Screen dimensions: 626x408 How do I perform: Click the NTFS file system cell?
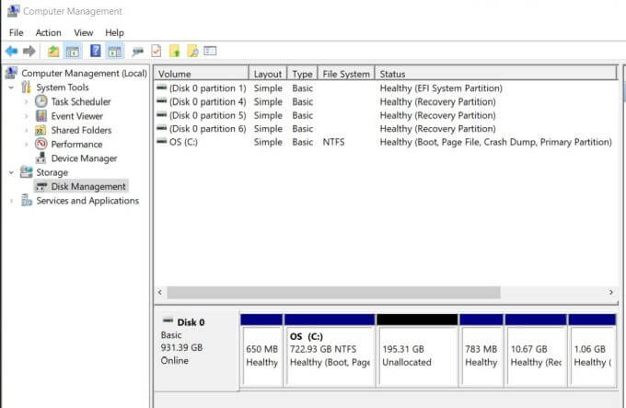[333, 142]
